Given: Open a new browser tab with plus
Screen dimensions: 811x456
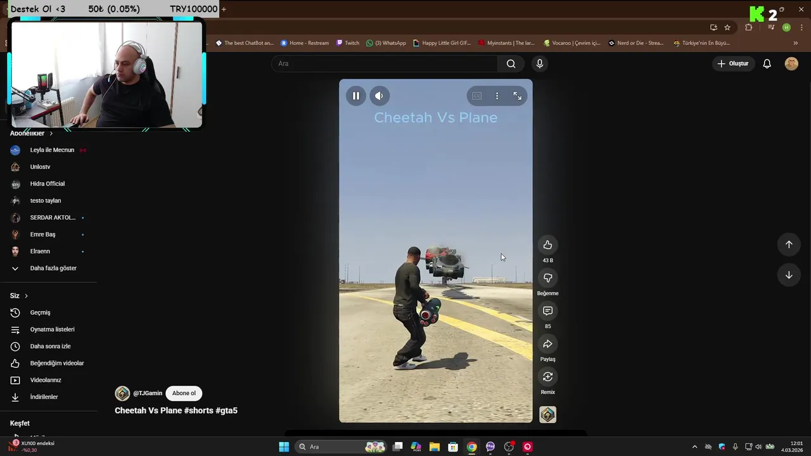Looking at the screenshot, I should 224,9.
